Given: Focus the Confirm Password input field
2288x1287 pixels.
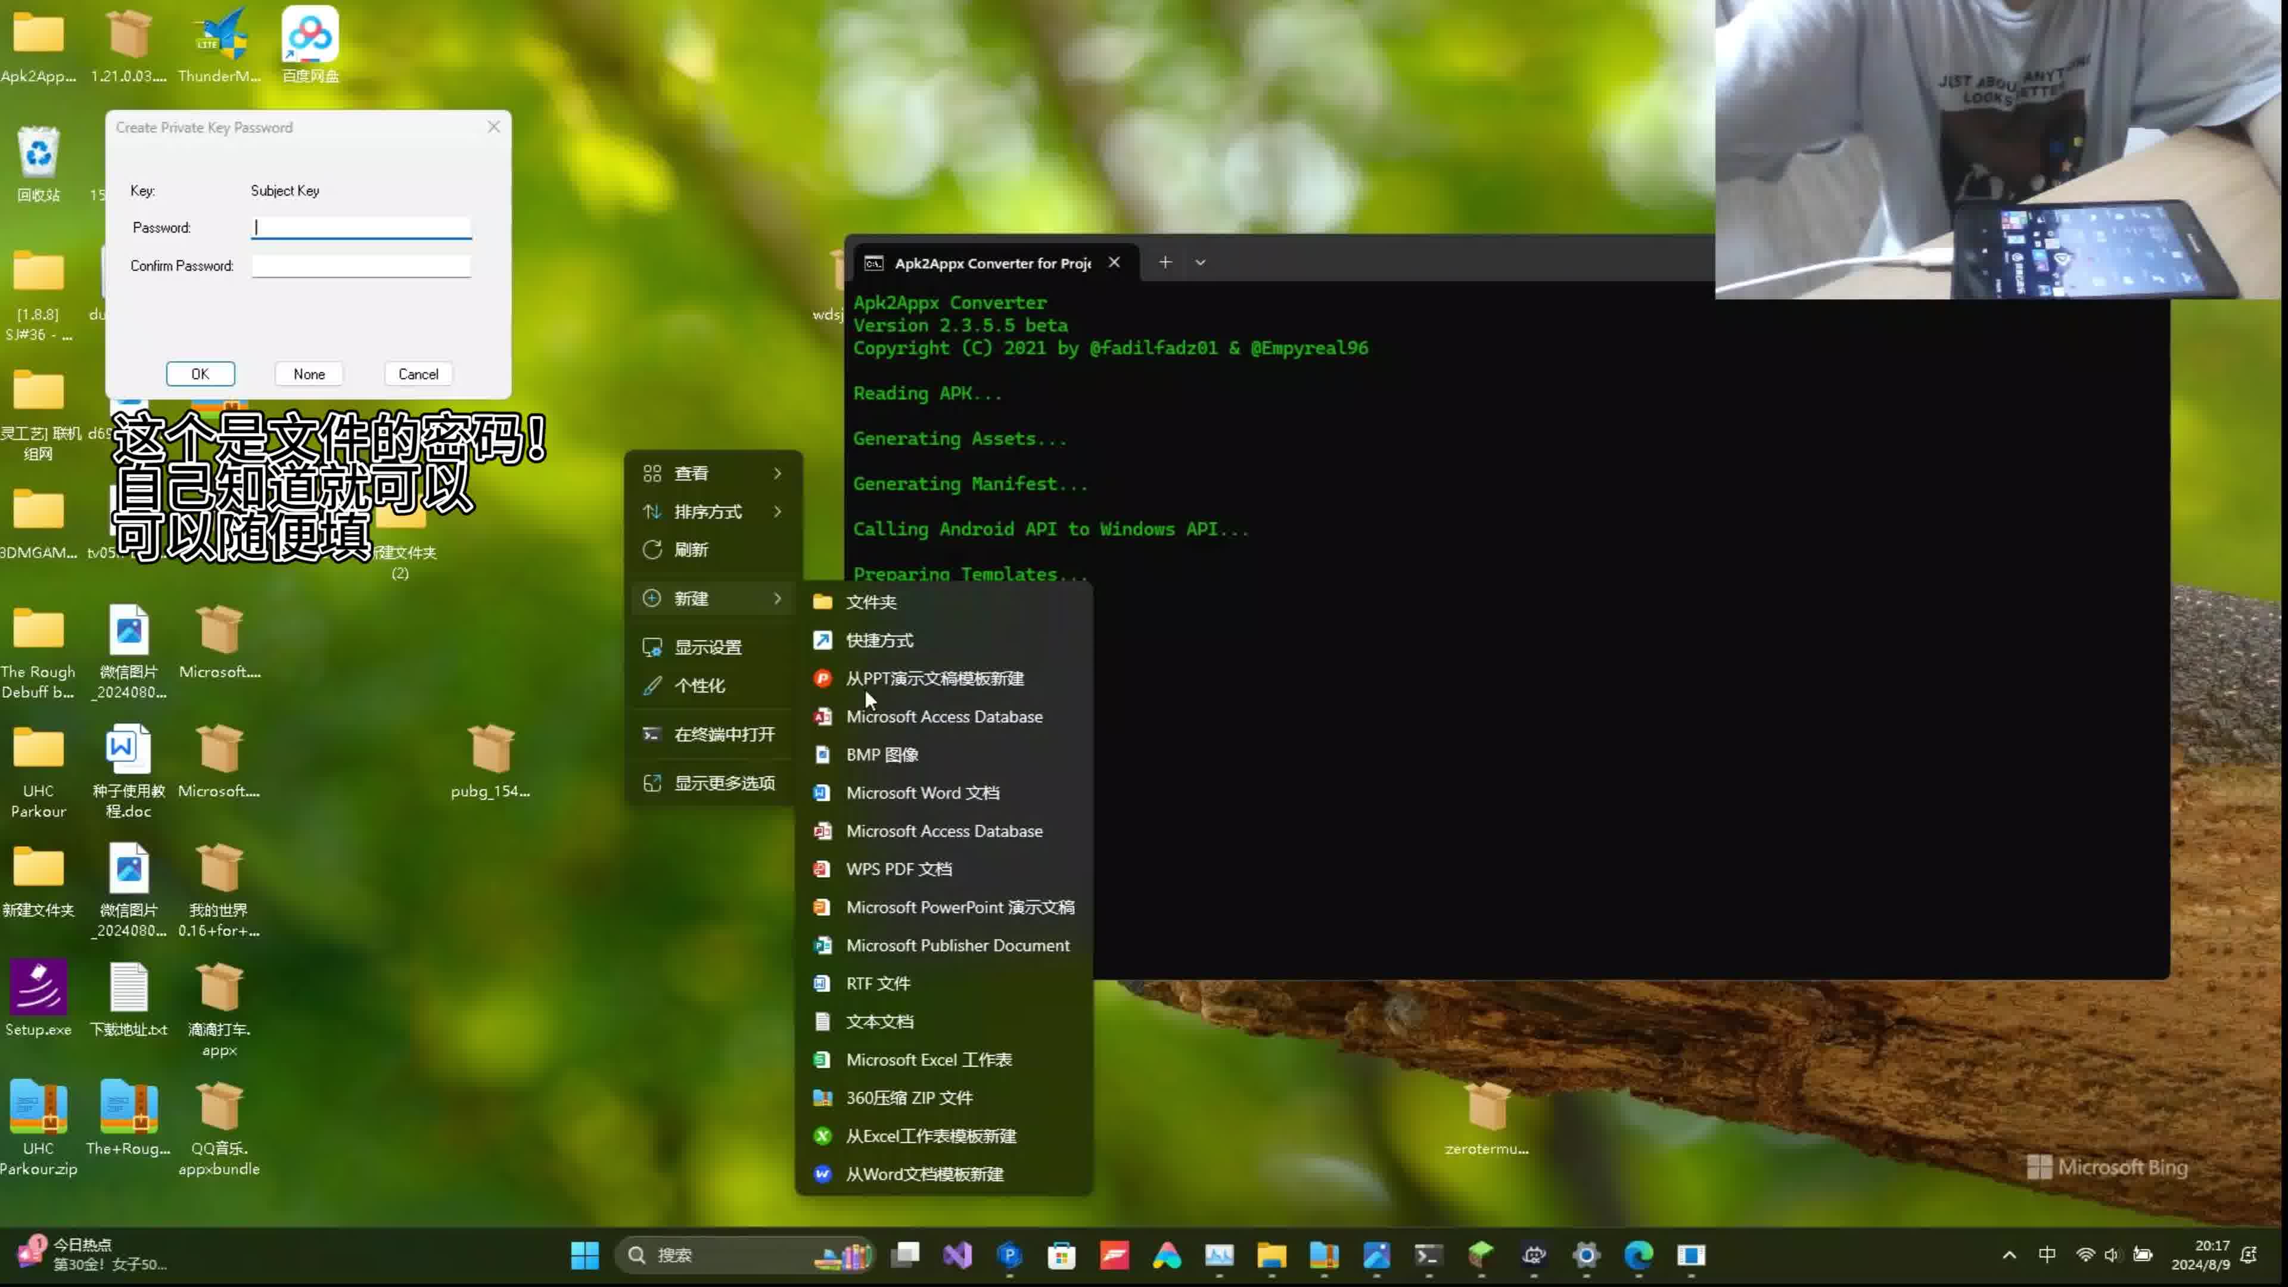Looking at the screenshot, I should point(360,266).
